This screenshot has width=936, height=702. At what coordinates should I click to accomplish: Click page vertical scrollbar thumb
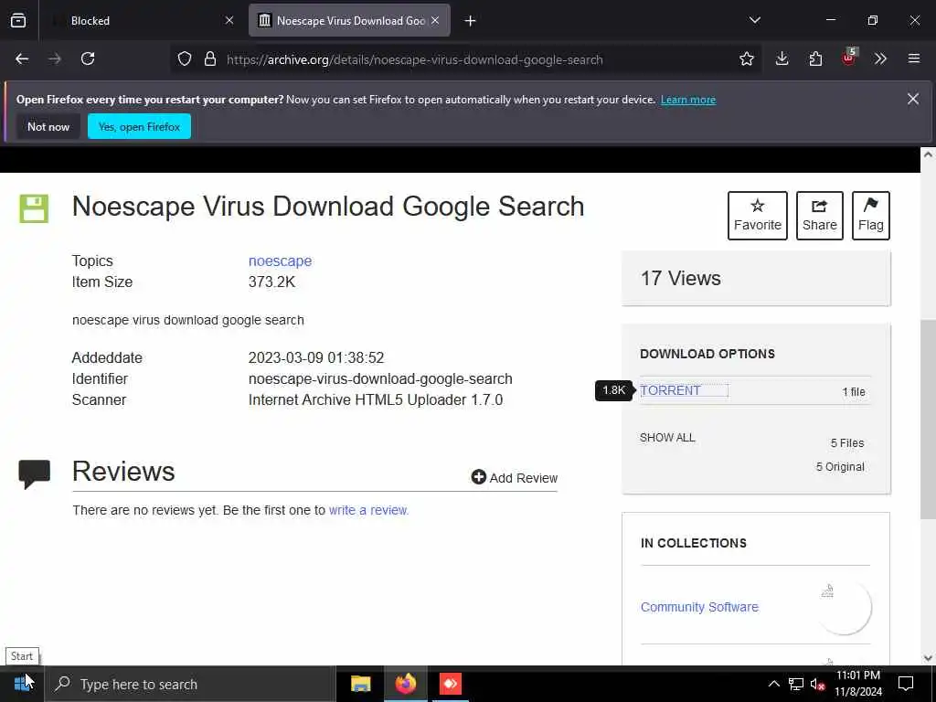(x=928, y=419)
